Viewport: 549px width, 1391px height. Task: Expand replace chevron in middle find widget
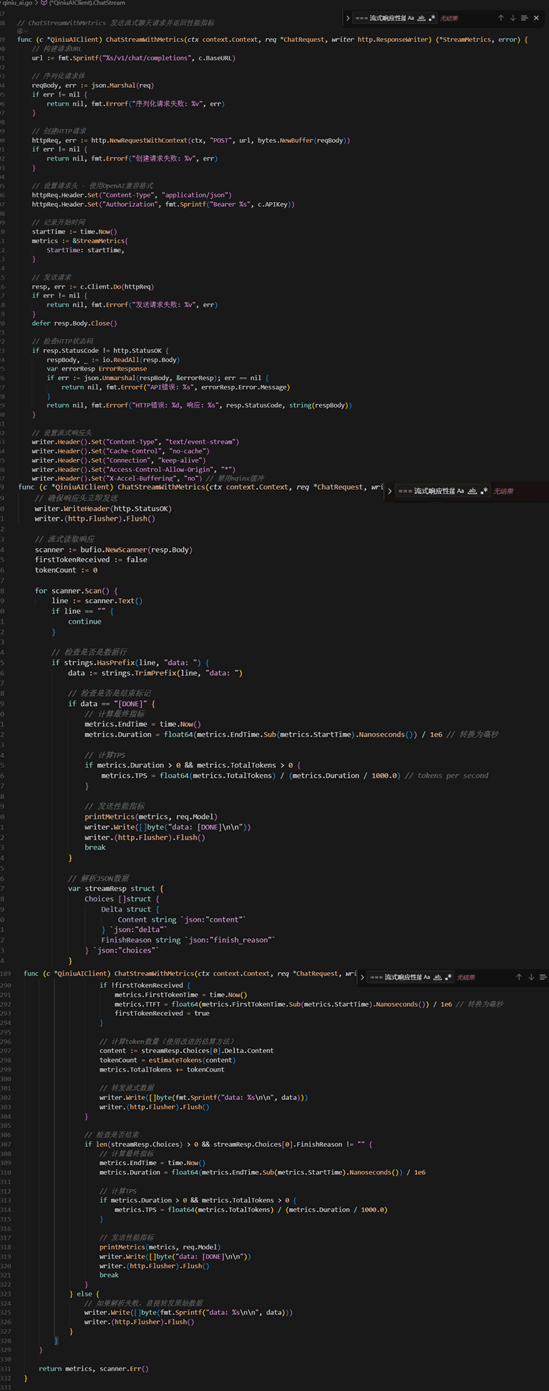click(x=390, y=491)
